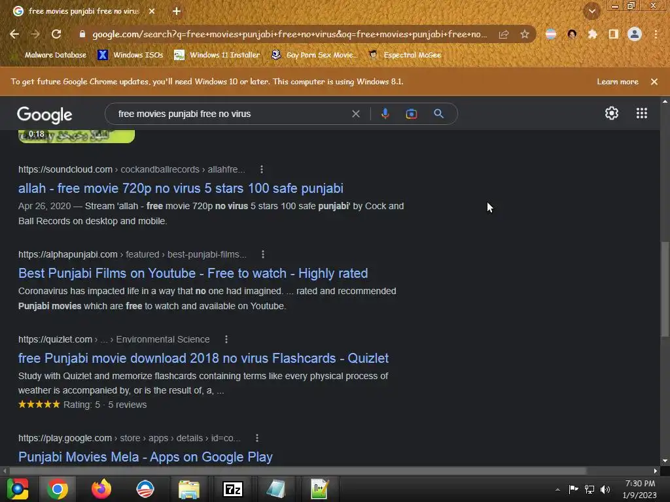
Task: Open Google quick settings gear
Action: click(x=612, y=113)
